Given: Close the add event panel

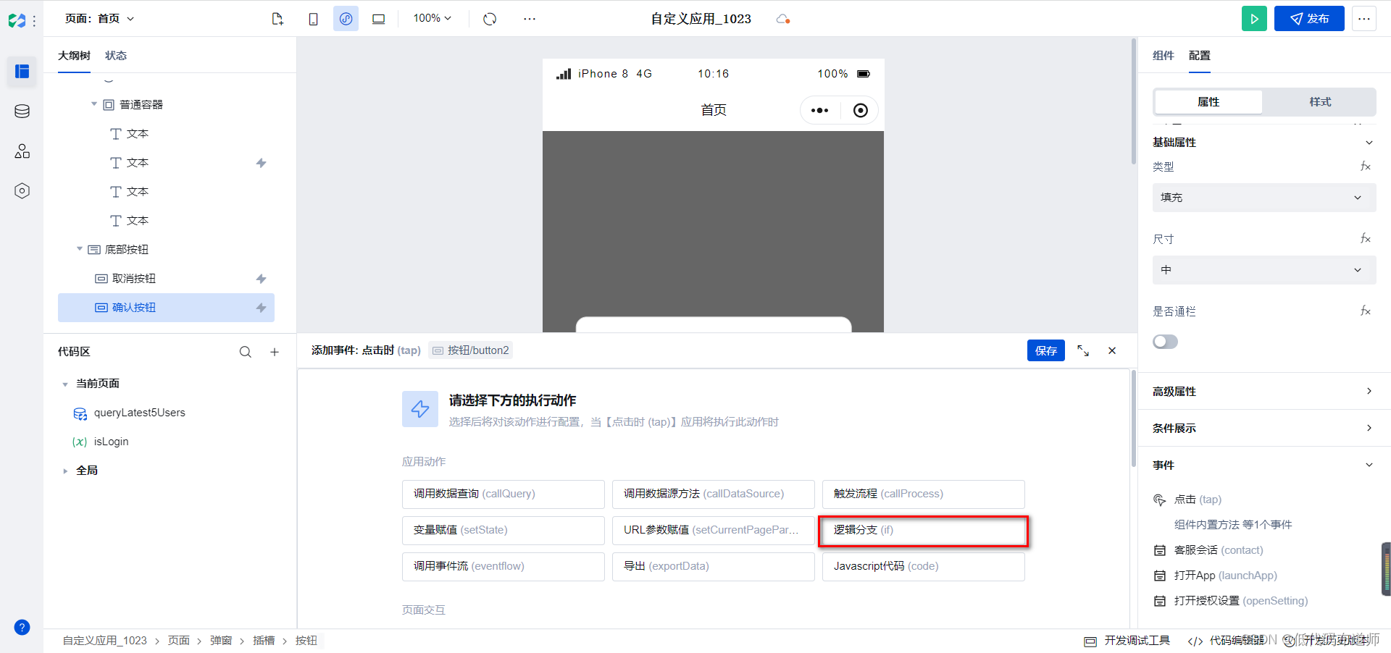Looking at the screenshot, I should 1112,350.
